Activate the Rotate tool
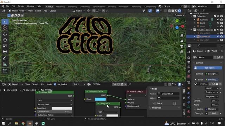 pos(5,40)
